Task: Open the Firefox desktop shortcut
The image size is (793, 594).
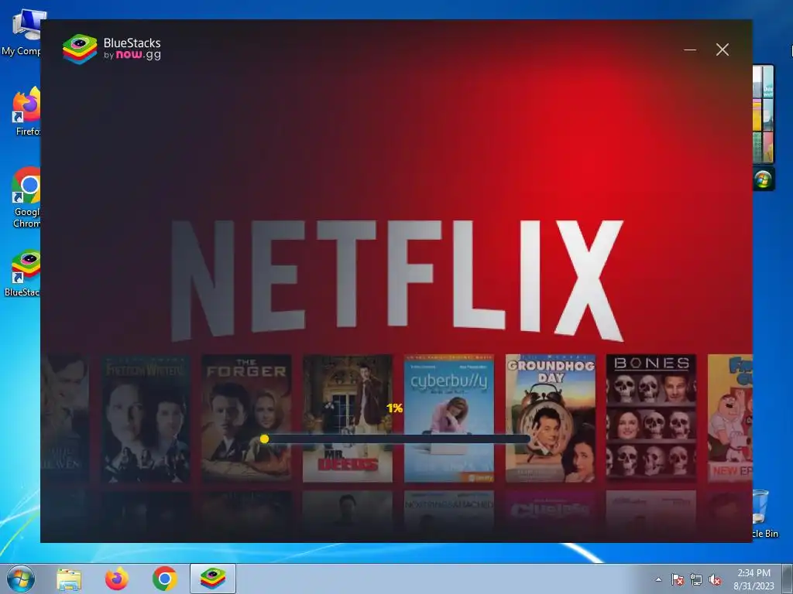Action: click(26, 111)
